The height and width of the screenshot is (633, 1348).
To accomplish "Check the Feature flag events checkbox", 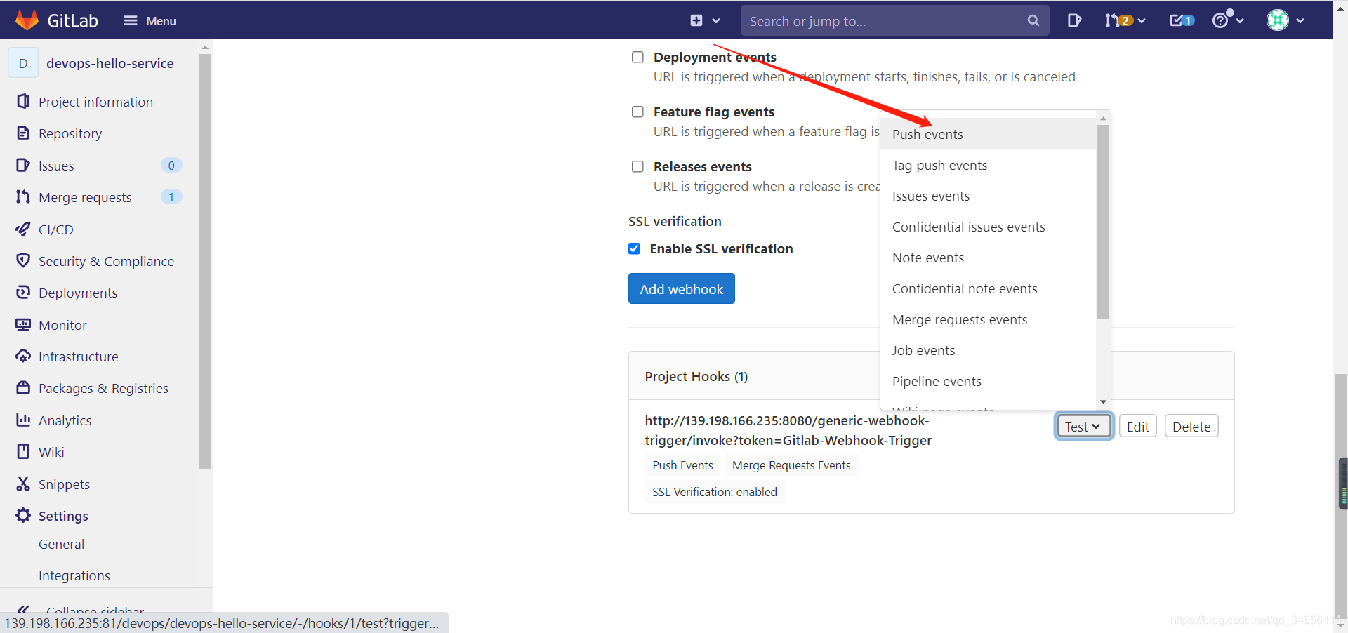I will click(x=637, y=112).
